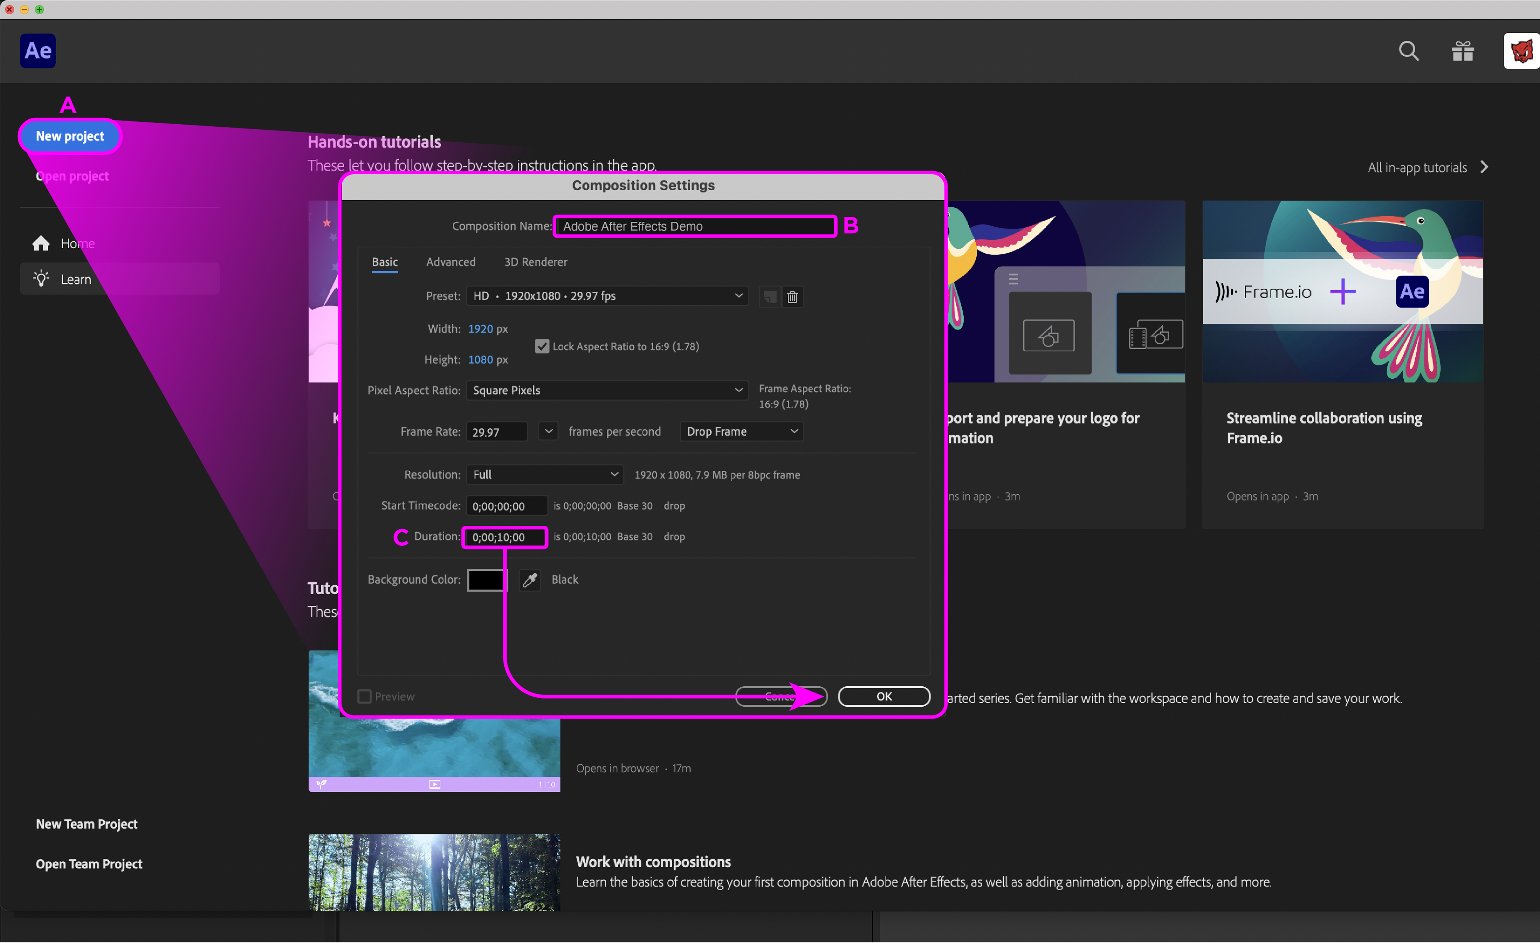1540x943 pixels.
Task: Enable the Preview checkbox
Action: coord(364,696)
